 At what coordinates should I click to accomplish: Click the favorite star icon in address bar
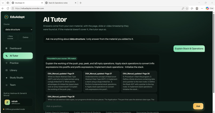pyautogui.click(x=187, y=8)
